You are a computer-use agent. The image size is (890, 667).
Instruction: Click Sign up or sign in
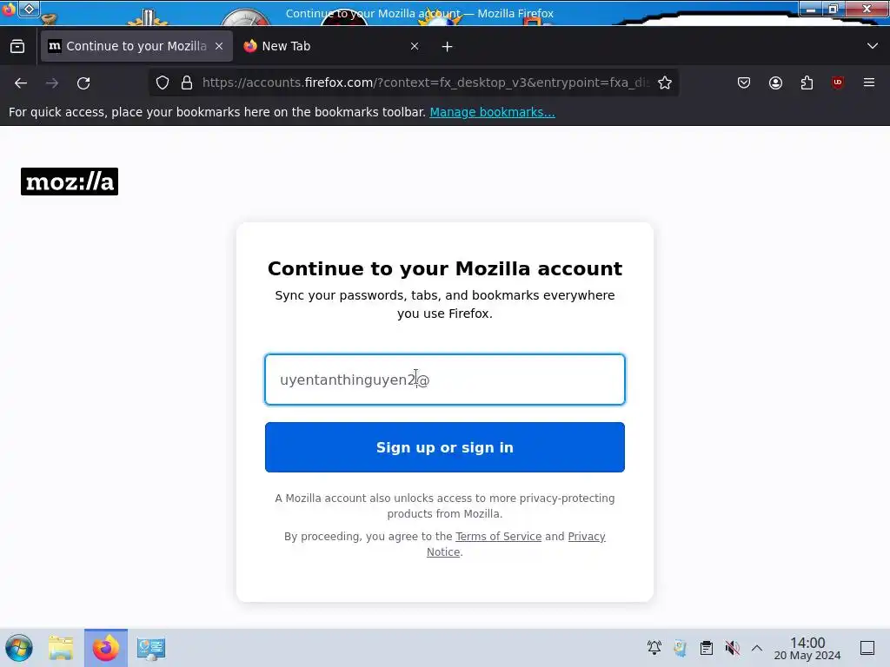tap(445, 447)
